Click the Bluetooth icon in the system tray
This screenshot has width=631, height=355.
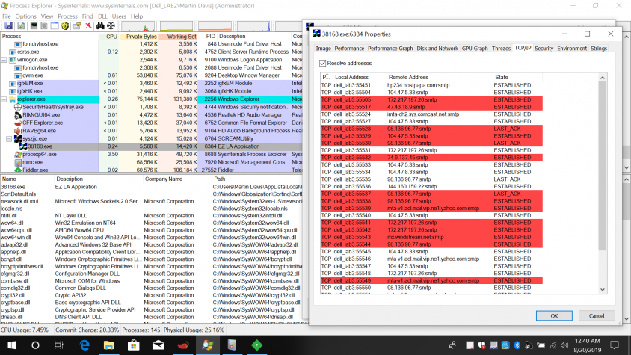pos(517,345)
